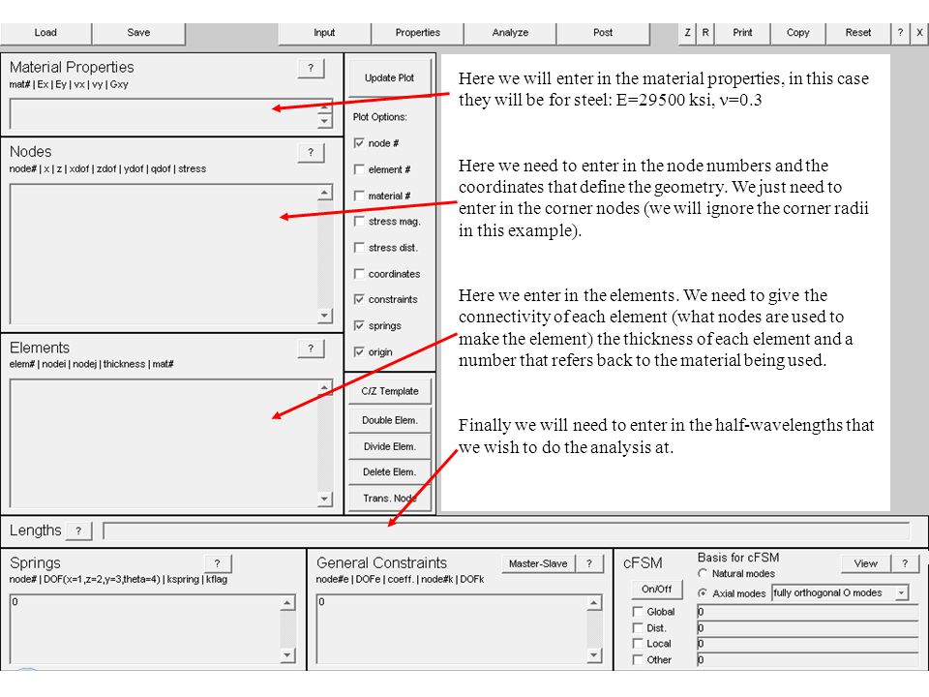The image size is (929, 697).
Task: Check the Global cFSM checkbox
Action: tap(638, 612)
